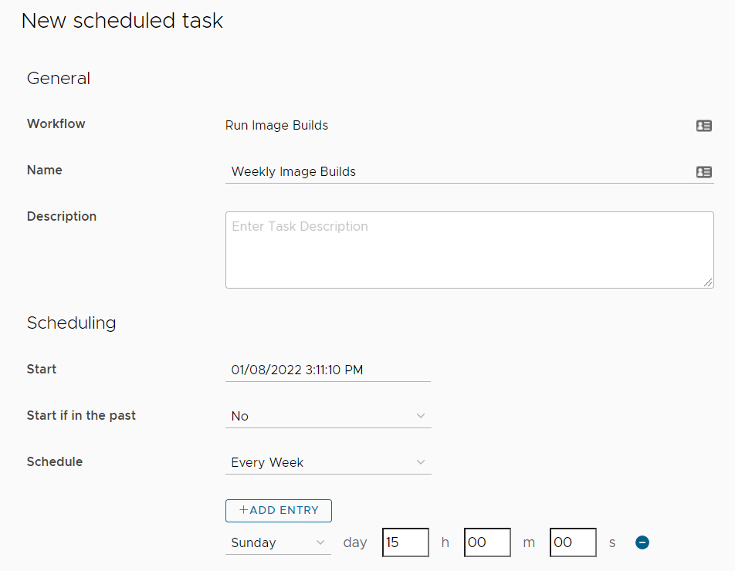Click the Schedule field label
Screen dimensions: 735x571
55,462
